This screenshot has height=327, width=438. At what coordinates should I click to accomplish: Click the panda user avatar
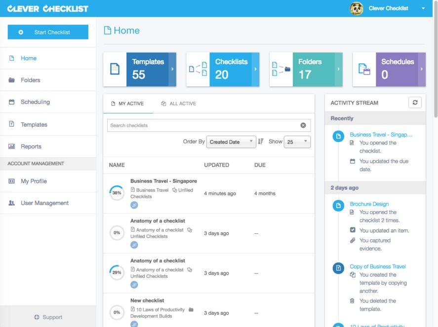(357, 8)
